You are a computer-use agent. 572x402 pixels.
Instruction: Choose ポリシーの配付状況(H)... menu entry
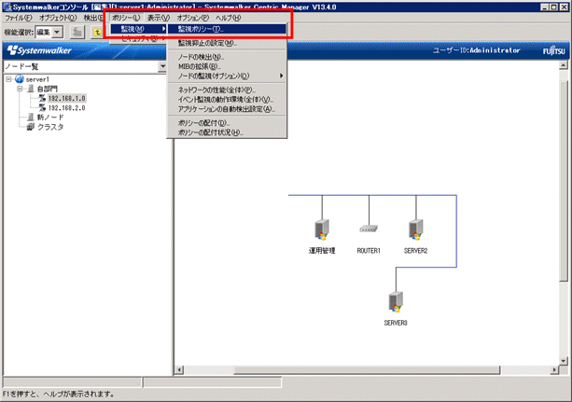(x=227, y=132)
